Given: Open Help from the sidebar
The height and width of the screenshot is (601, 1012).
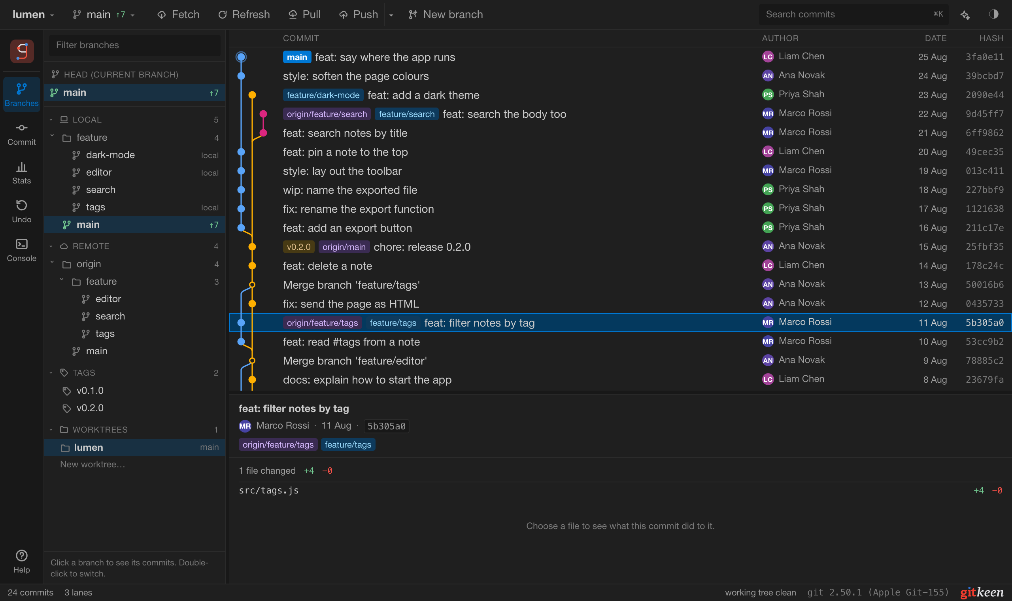Looking at the screenshot, I should tap(21, 561).
